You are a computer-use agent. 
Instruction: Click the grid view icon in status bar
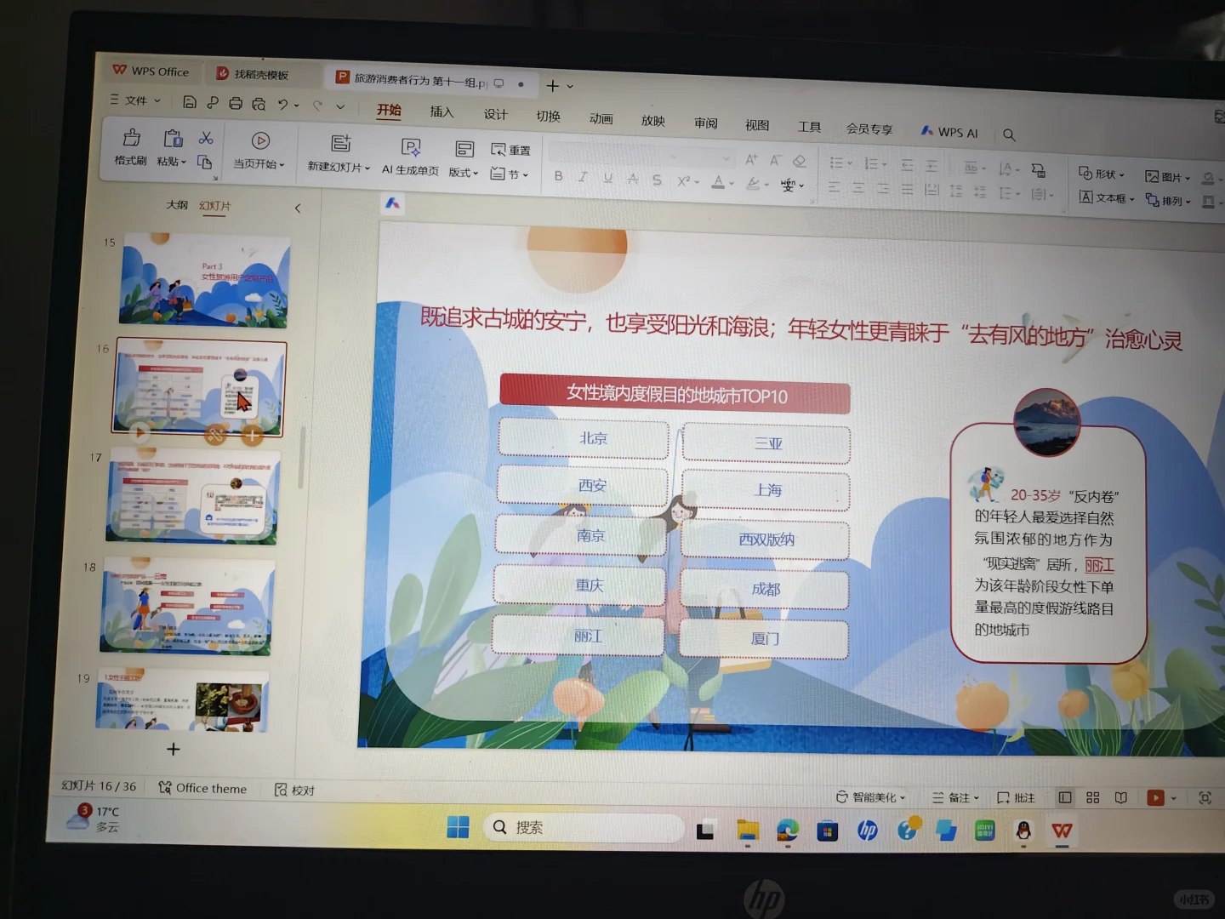(1092, 797)
